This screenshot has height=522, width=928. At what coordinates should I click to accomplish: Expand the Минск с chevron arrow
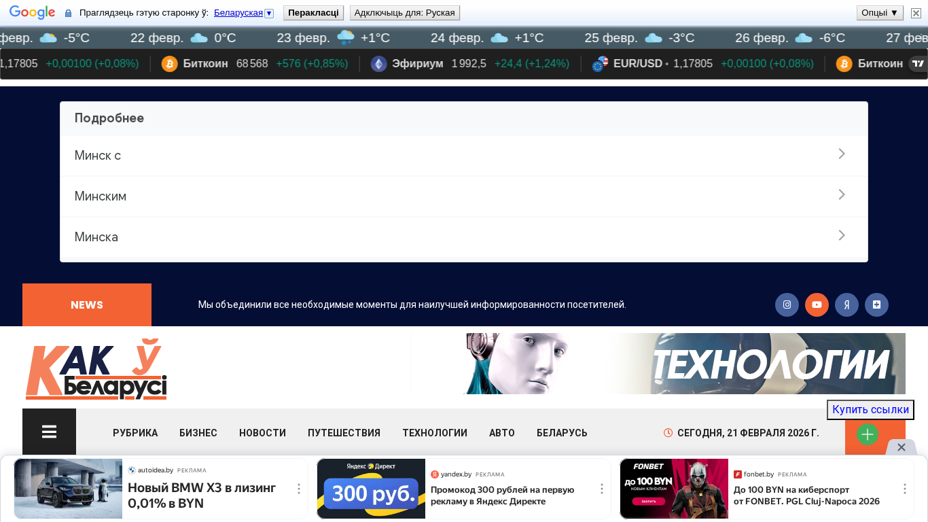click(842, 154)
